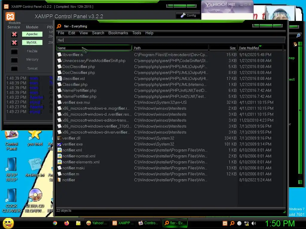Switch to 'fier - Ev...' taskbar button
Screen dimensions: 306x229
pyautogui.click(x=175, y=223)
